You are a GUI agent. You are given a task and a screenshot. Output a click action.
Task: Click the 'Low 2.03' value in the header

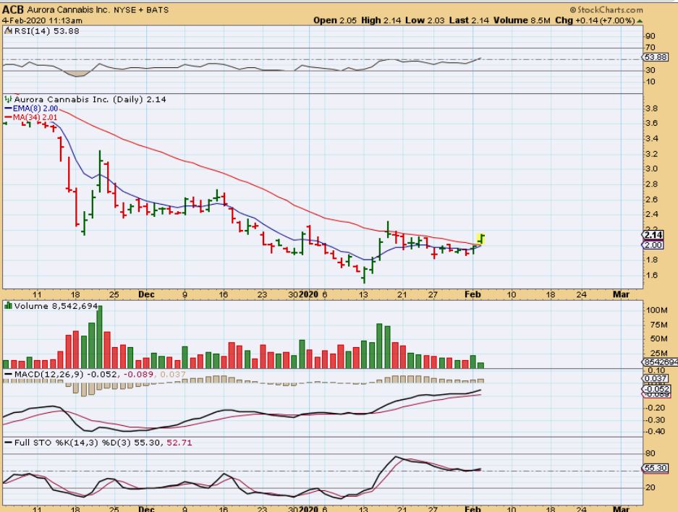425,20
